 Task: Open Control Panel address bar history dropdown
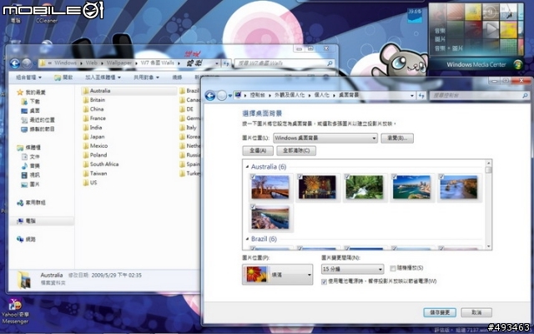pos(412,96)
